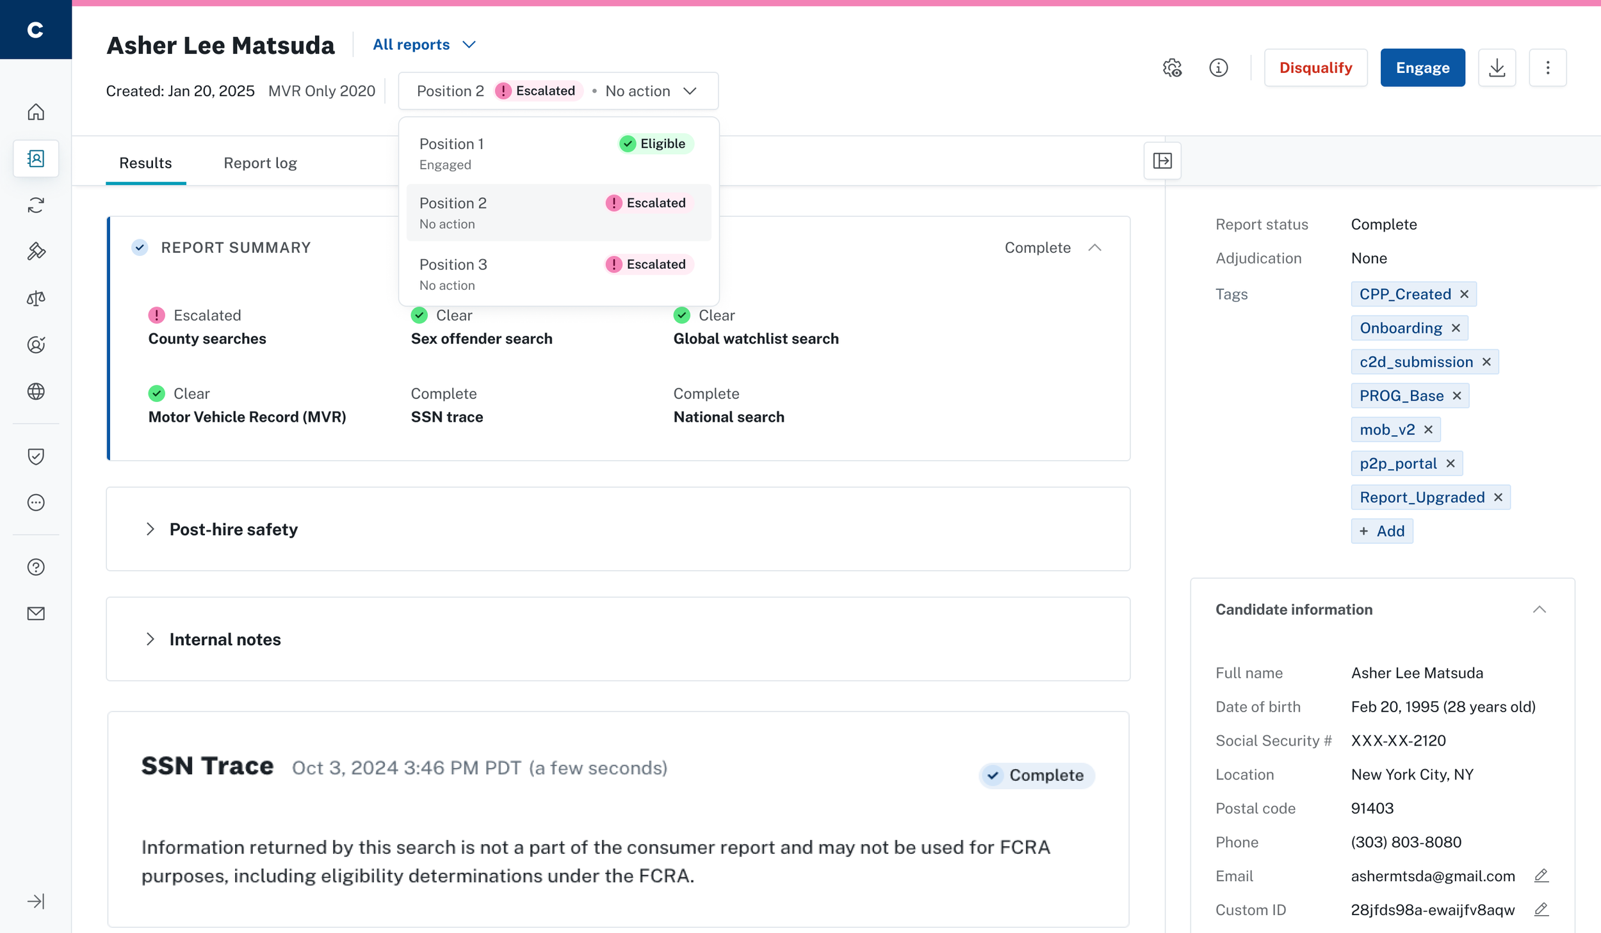The width and height of the screenshot is (1601, 933).
Task: Open the All reports dropdown
Action: (x=424, y=45)
